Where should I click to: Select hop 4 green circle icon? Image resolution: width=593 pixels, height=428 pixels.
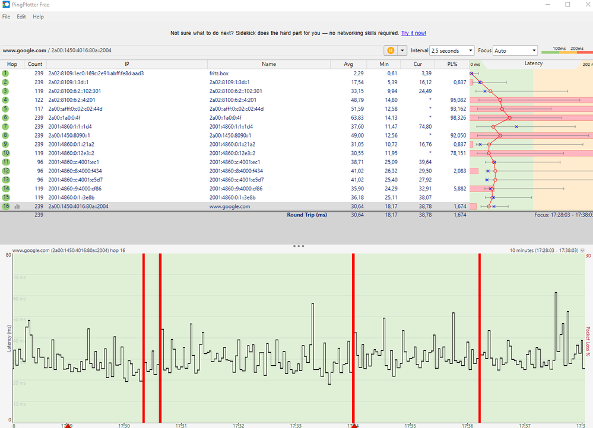coord(5,100)
